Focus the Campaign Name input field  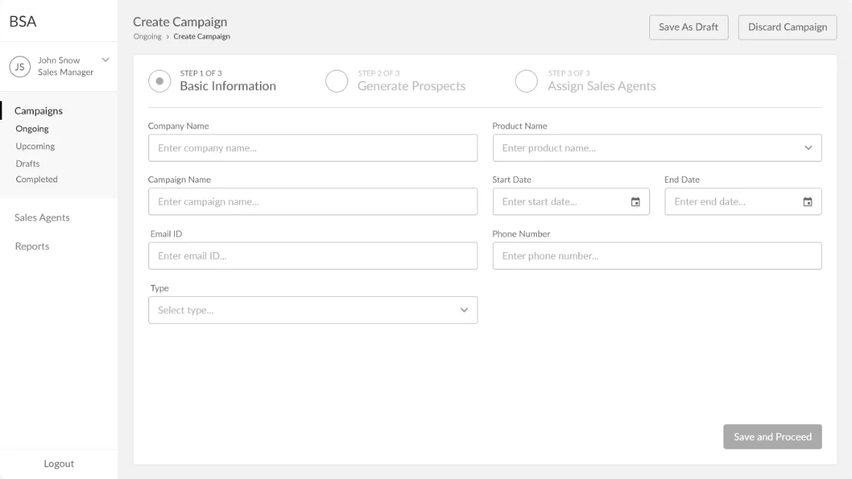point(313,202)
